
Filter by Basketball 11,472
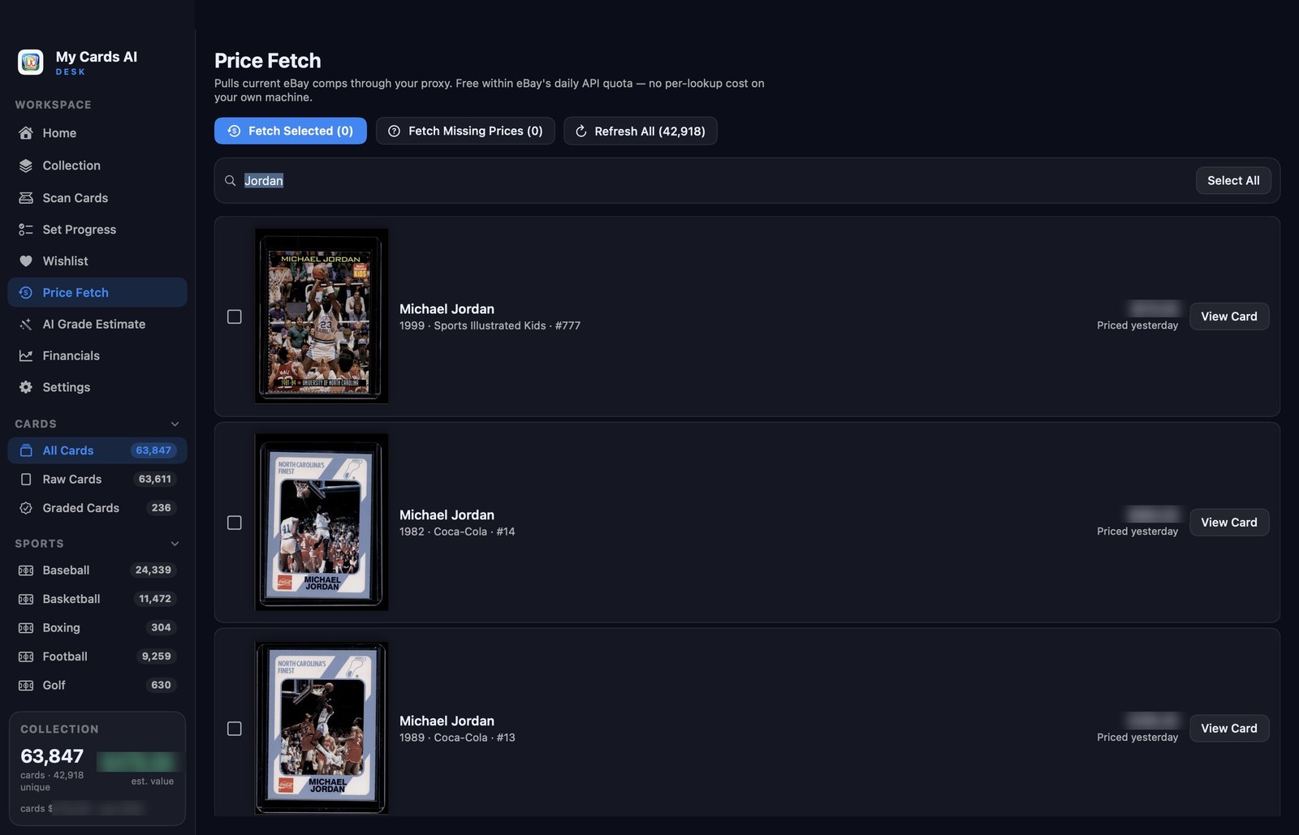[97, 600]
